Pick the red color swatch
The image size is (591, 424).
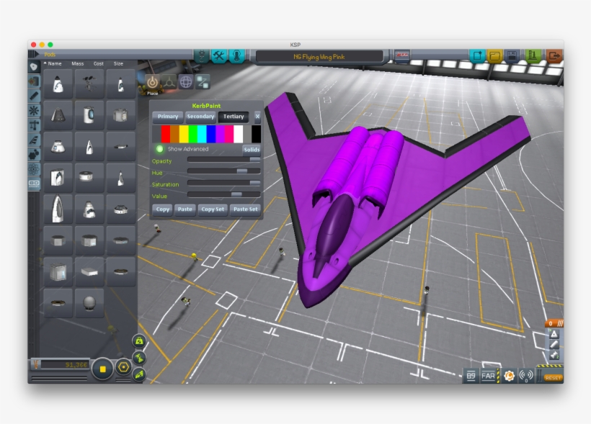166,134
